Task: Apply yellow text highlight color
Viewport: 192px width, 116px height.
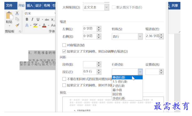Action: click(x=35, y=25)
